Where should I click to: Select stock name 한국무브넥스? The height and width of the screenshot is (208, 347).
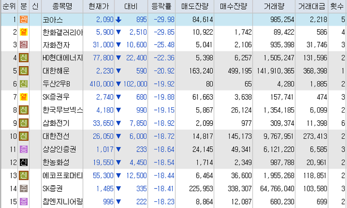click(63, 110)
